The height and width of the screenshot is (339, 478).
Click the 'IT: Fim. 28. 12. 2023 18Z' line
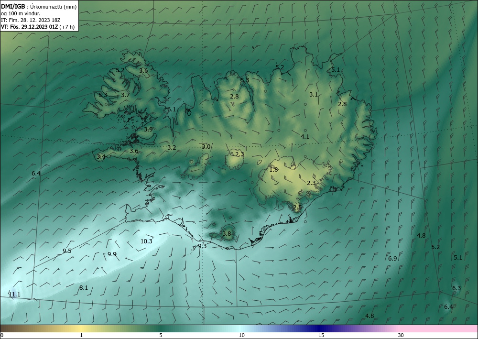[x=31, y=20]
